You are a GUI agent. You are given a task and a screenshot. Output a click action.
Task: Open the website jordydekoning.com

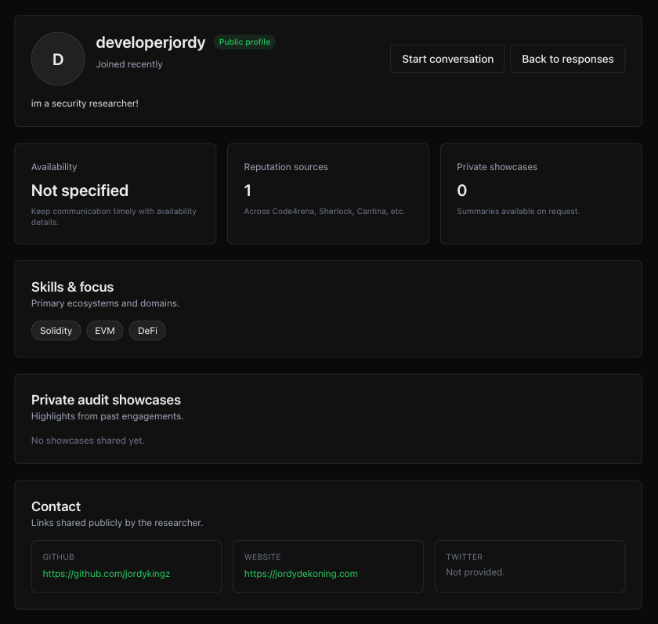point(300,573)
